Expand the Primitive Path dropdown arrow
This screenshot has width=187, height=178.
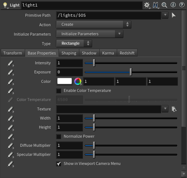click(x=165, y=15)
